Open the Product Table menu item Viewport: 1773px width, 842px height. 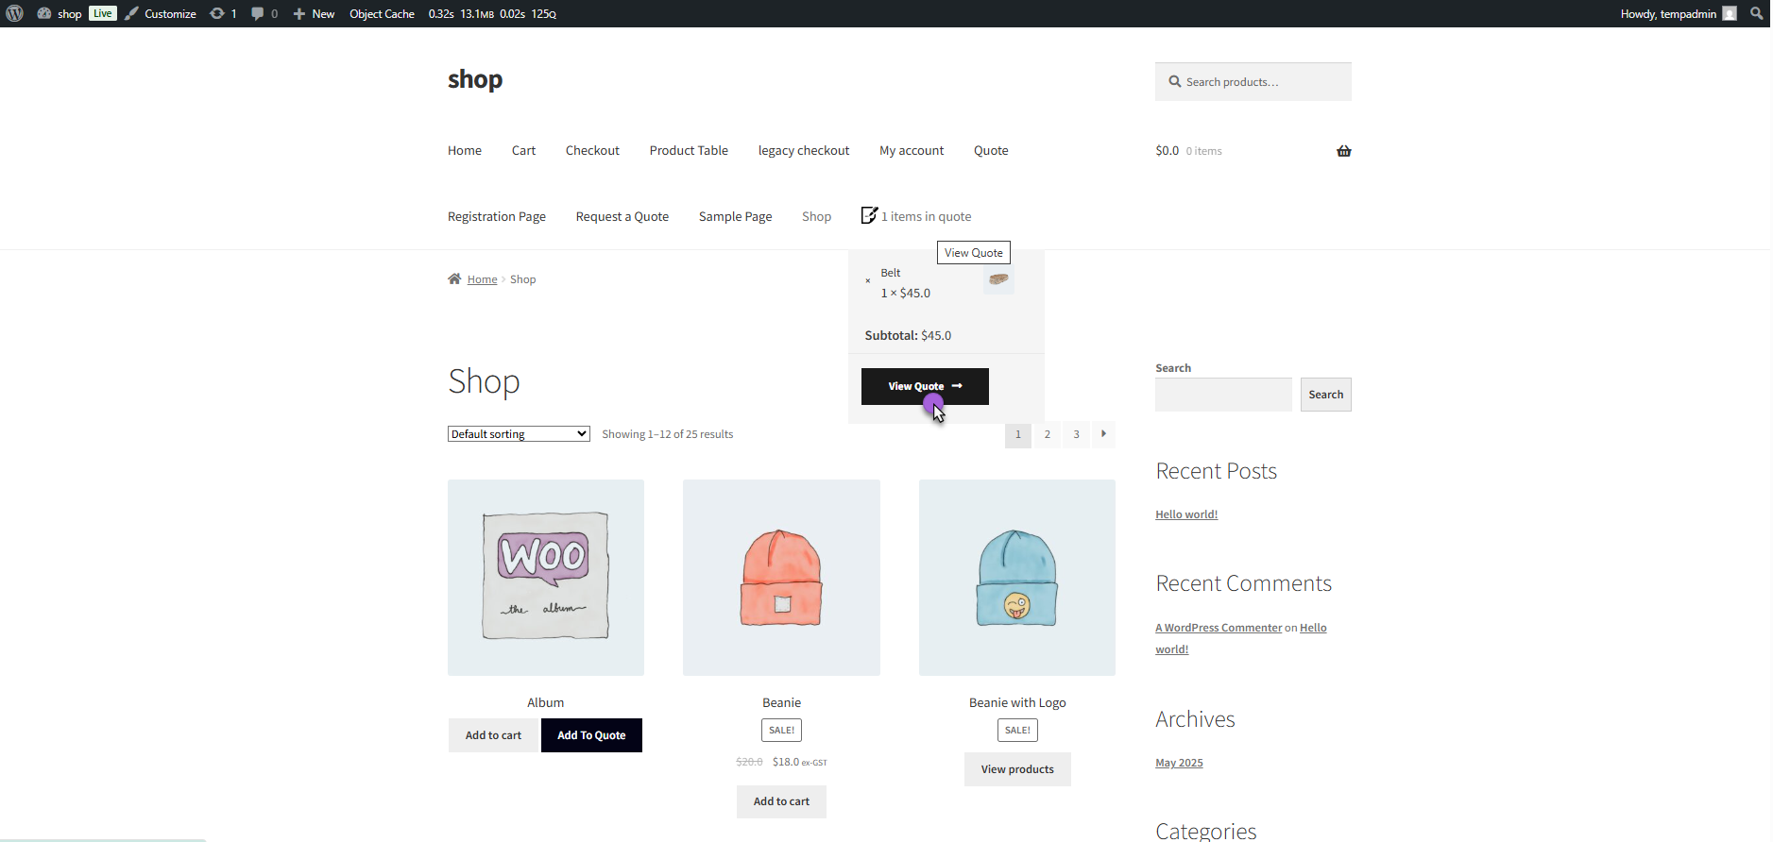688,151
